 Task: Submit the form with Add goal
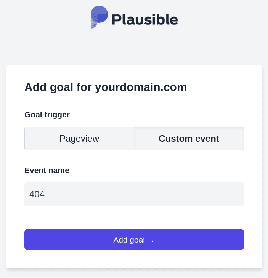(x=134, y=240)
